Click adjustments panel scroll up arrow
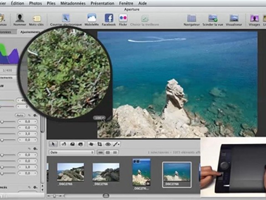The width and height of the screenshot is (266, 200). (x=42, y=186)
